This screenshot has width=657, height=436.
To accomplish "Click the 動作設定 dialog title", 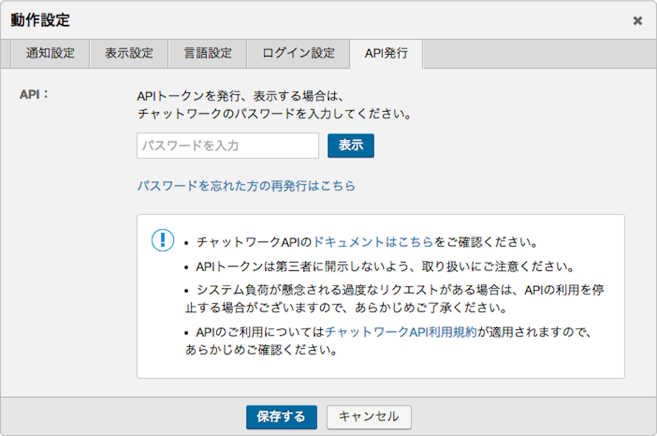I will (40, 20).
